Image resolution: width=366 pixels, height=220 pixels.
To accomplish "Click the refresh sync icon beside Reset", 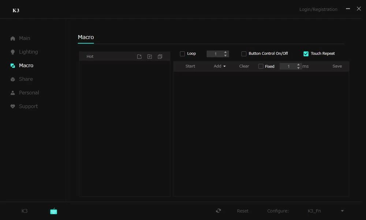I will [219, 211].
